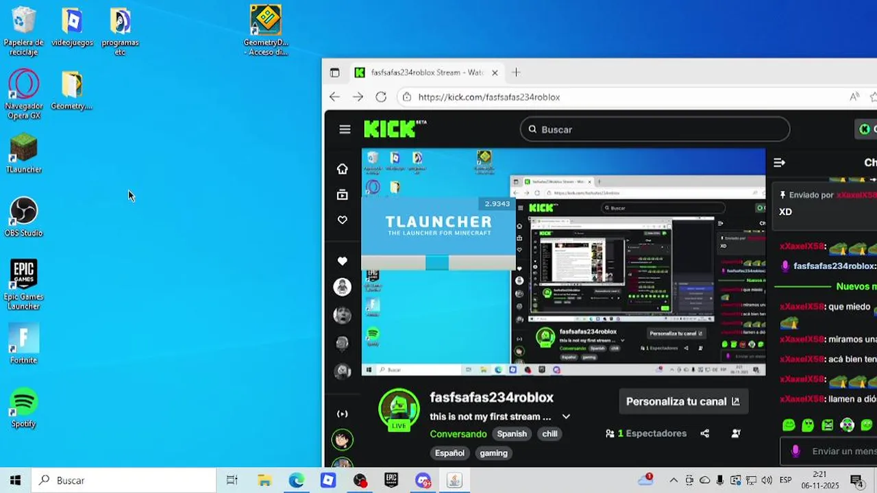Open the Windows Start menu
The image size is (877, 493).
point(16,481)
